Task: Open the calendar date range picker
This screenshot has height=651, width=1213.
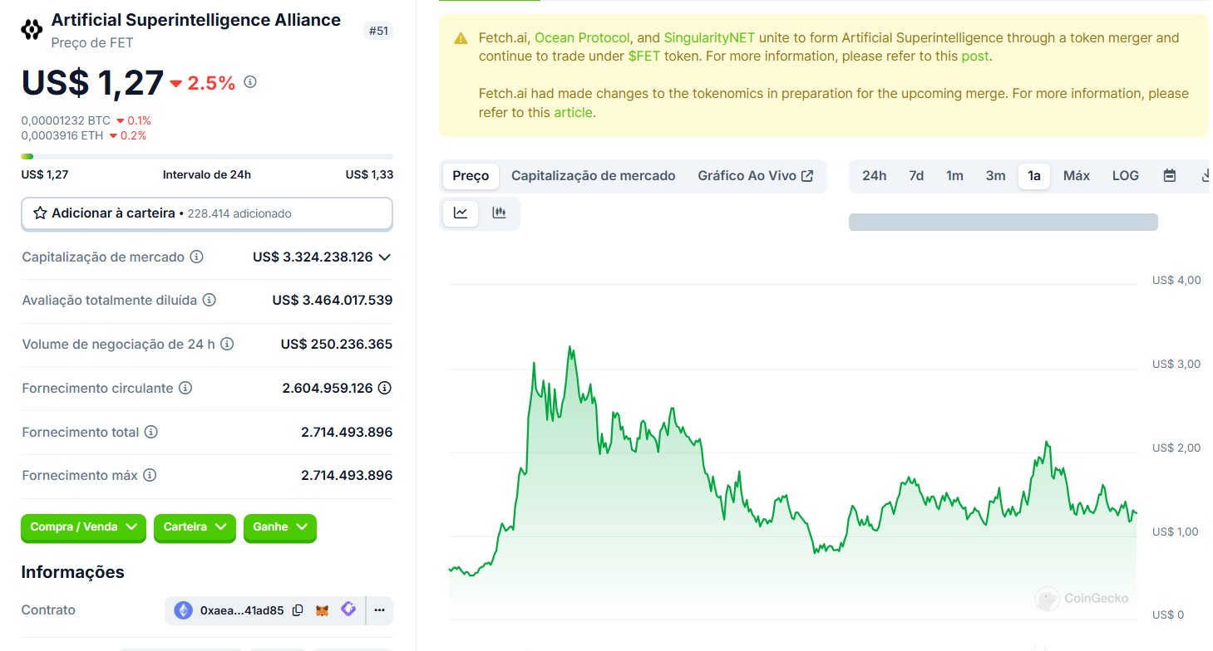Action: tap(1170, 176)
